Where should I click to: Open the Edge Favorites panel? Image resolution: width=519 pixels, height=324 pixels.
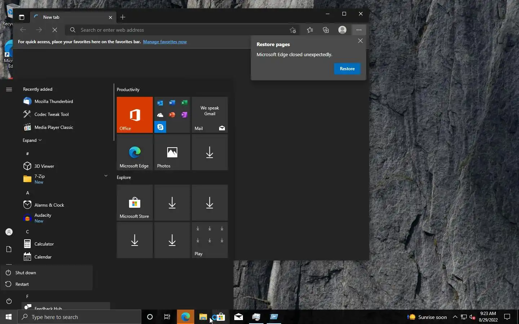[x=310, y=30]
